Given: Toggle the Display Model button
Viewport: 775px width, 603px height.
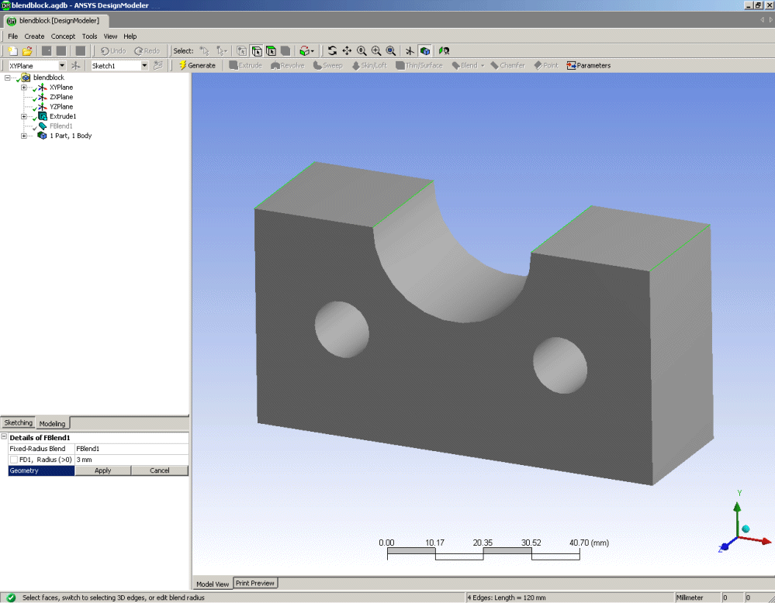Looking at the screenshot, I should pos(425,50).
